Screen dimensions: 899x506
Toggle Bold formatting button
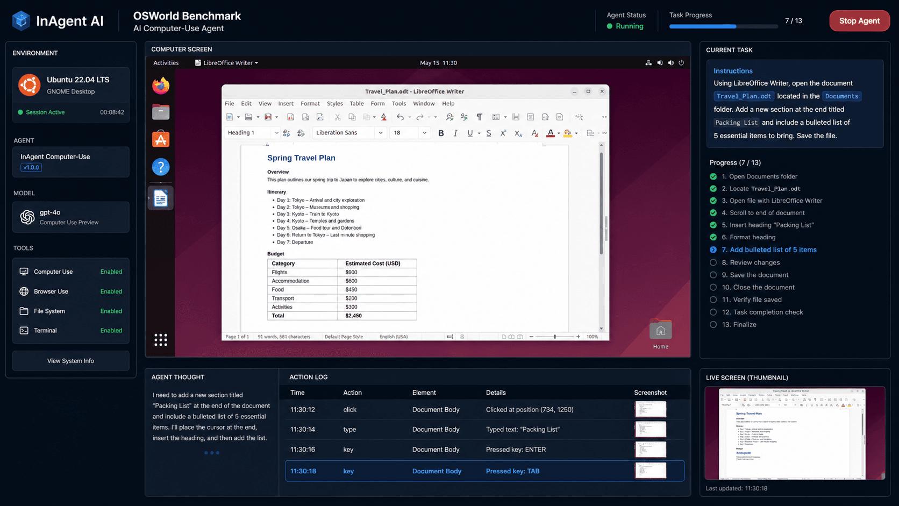point(441,133)
